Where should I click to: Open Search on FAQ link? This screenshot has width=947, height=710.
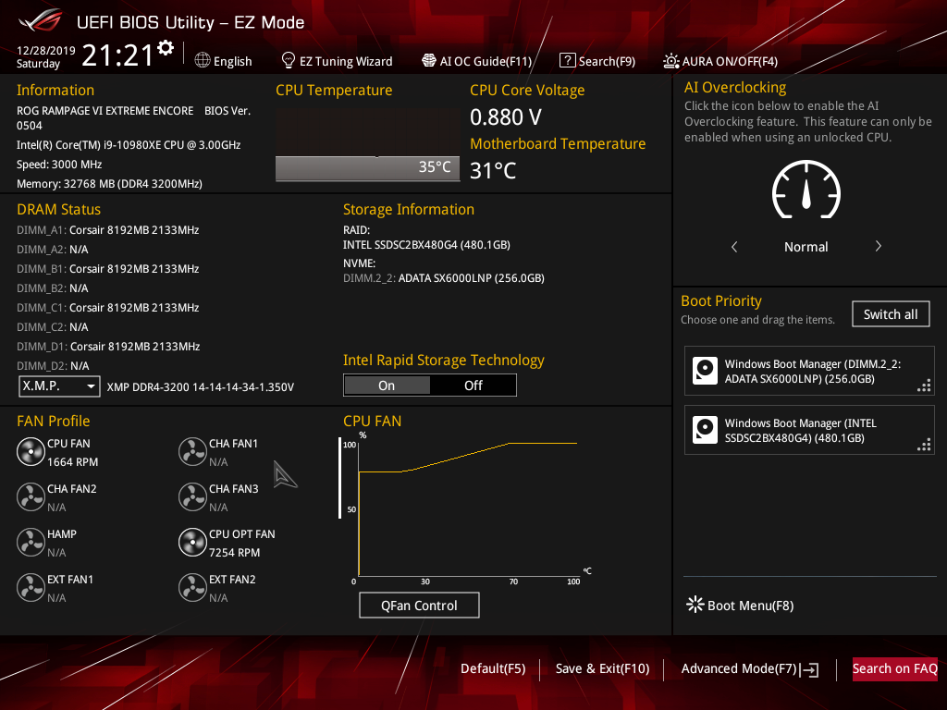coord(895,669)
